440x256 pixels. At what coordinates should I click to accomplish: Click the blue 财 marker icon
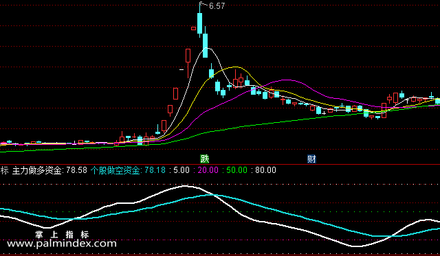(311, 159)
